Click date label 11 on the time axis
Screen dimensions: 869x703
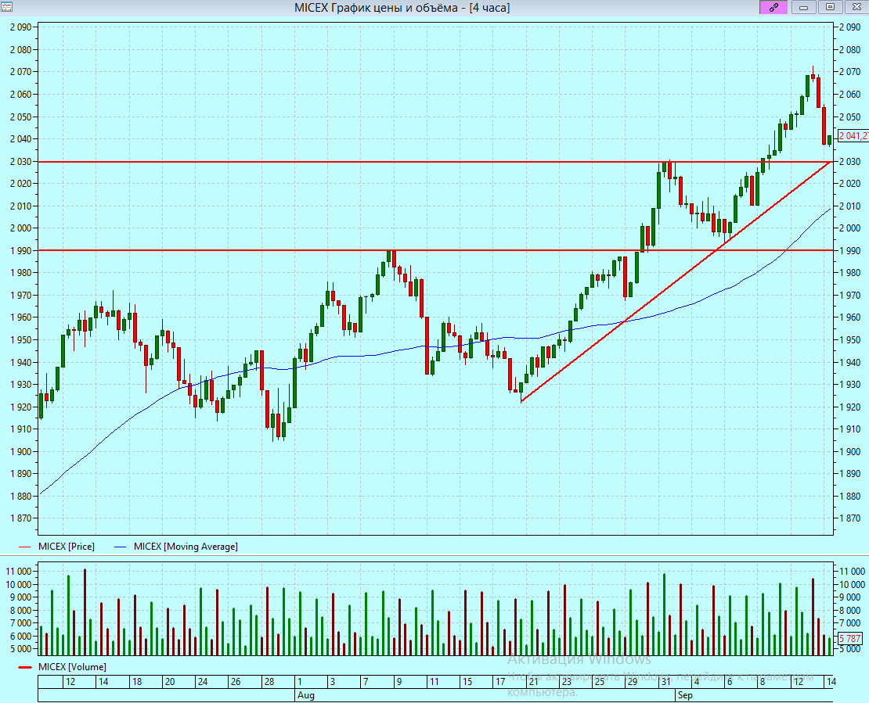click(x=434, y=681)
